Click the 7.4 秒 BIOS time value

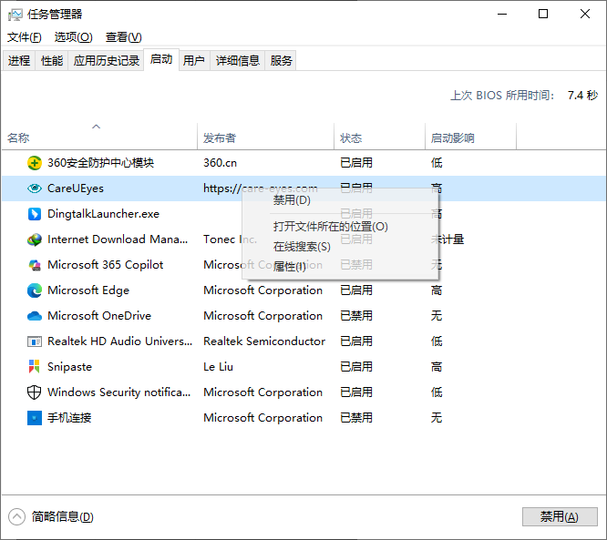tap(582, 95)
